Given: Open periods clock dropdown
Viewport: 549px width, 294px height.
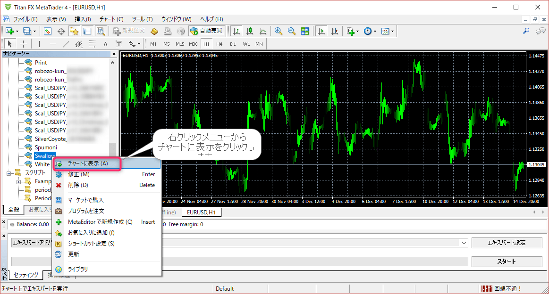Looking at the screenshot, I should (x=370, y=31).
